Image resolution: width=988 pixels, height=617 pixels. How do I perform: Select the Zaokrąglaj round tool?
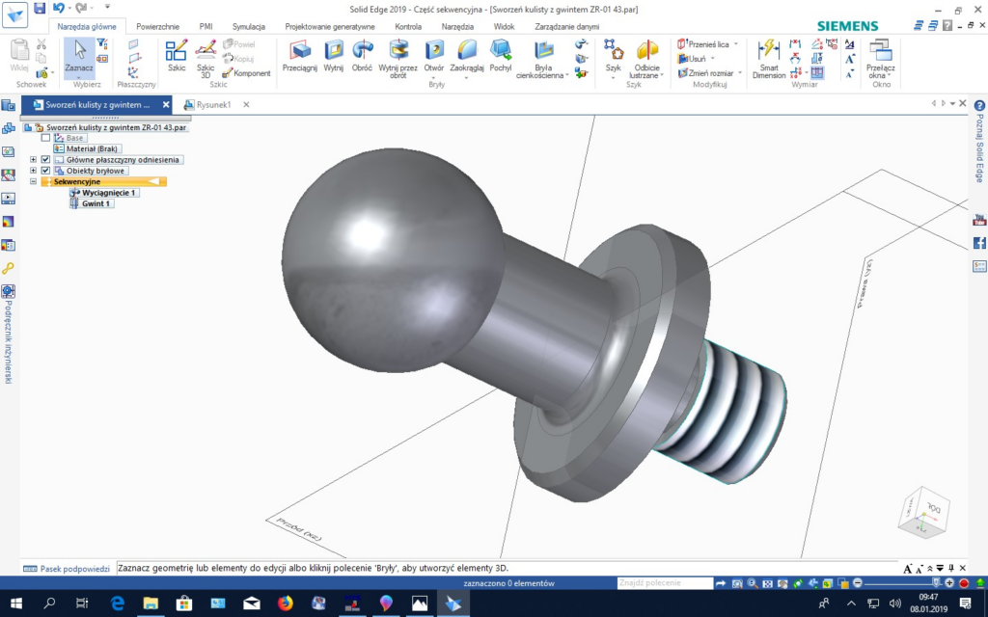(467, 56)
